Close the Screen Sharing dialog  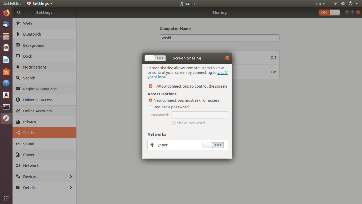227,58
